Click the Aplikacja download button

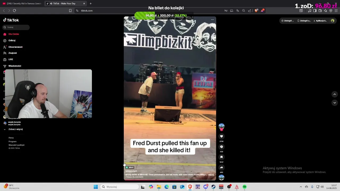tap(320, 21)
